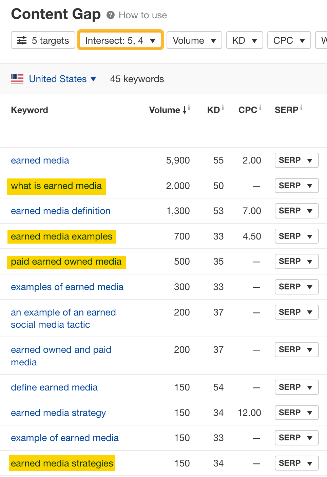Click the 5 targets button

point(43,40)
